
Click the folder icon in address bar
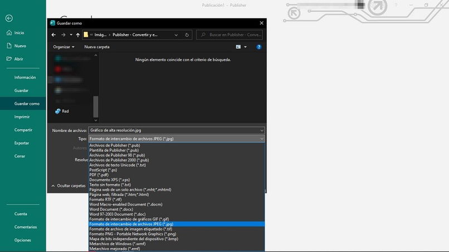coord(86,34)
